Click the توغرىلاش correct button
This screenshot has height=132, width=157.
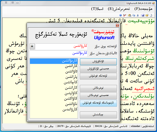point(98,88)
